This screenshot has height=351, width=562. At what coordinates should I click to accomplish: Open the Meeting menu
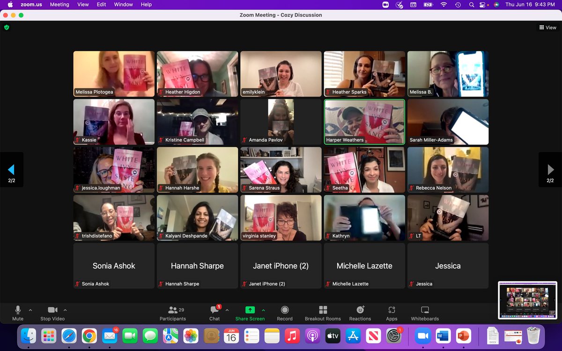pyautogui.click(x=59, y=5)
